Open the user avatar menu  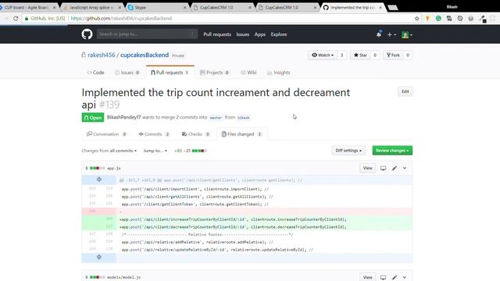(x=406, y=34)
